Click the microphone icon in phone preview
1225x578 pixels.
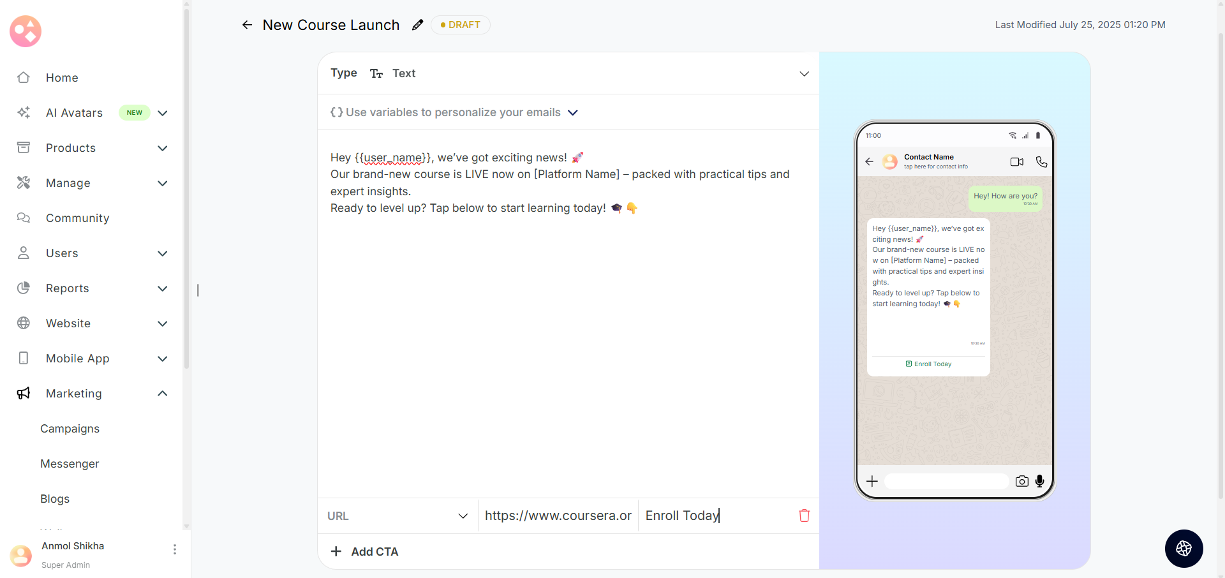[x=1039, y=481]
